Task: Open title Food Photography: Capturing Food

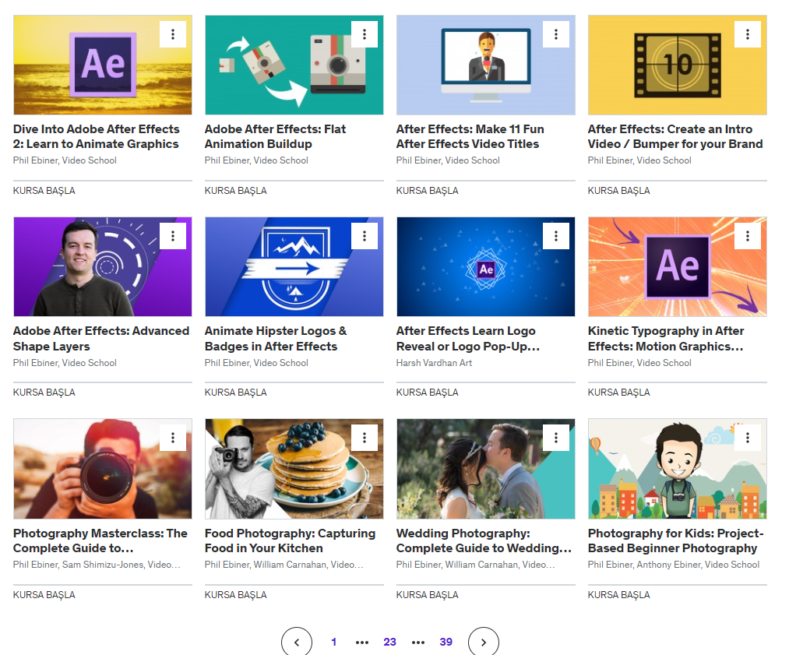Action: (x=291, y=541)
